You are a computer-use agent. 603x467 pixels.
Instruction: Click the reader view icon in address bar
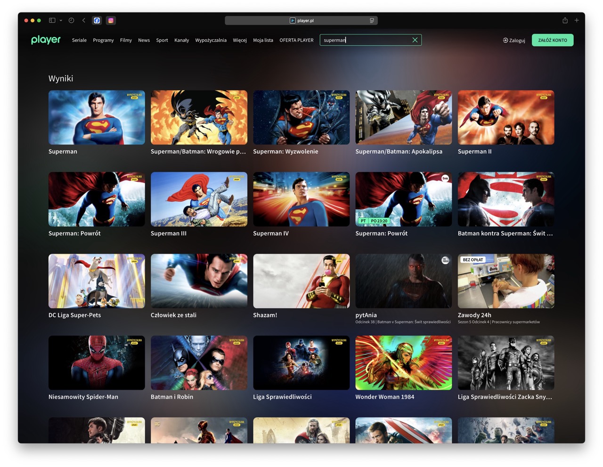coord(372,20)
